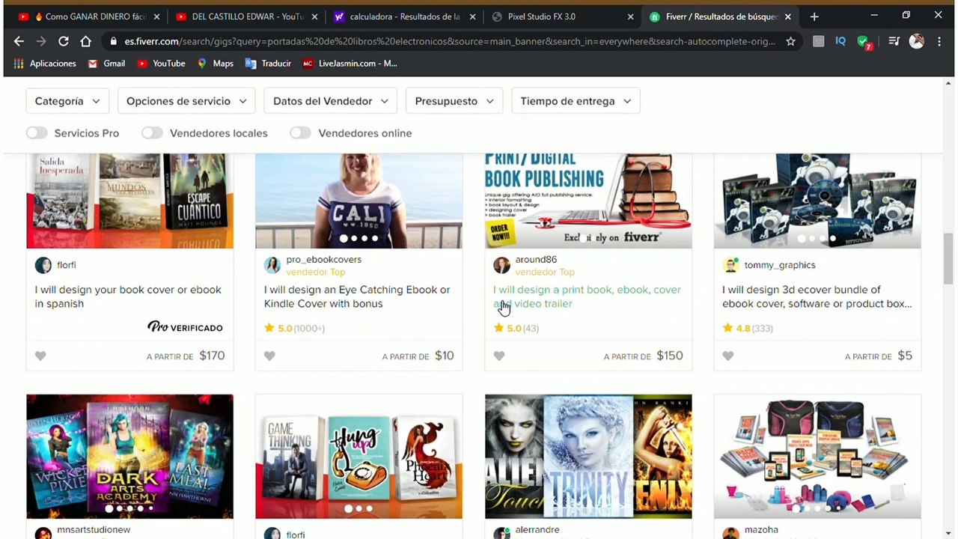Open gig 'I will design your book cover or ebook in spanish'
958x539 pixels.
pyautogui.click(x=128, y=296)
